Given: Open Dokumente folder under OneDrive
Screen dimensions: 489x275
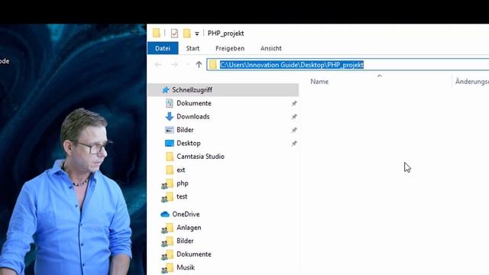Looking at the screenshot, I should click(x=193, y=254).
